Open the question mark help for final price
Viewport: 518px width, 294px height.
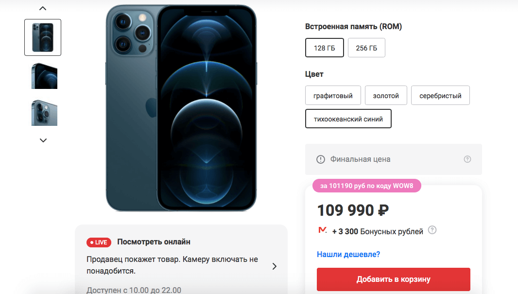pos(467,159)
